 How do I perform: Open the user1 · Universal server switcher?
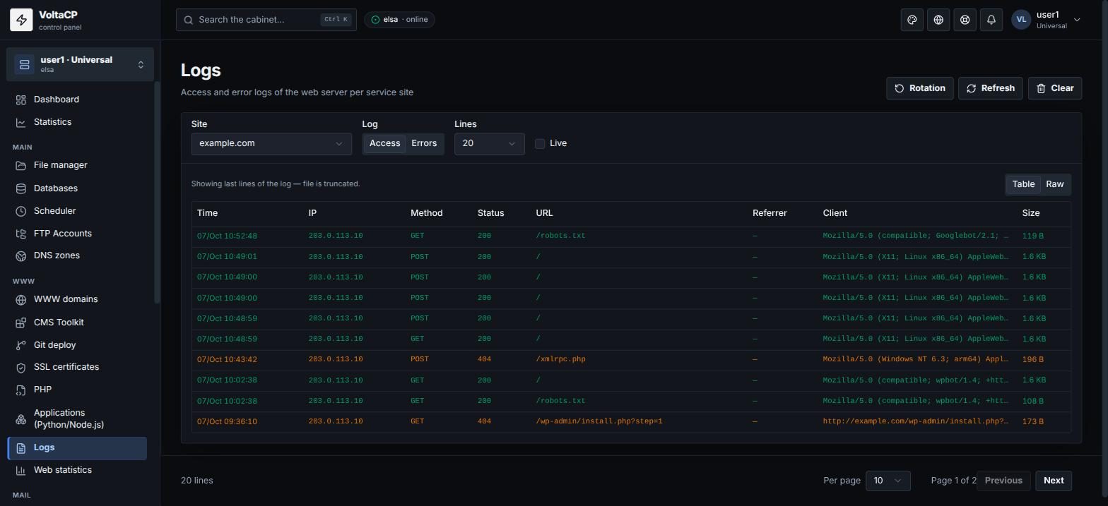coord(80,64)
